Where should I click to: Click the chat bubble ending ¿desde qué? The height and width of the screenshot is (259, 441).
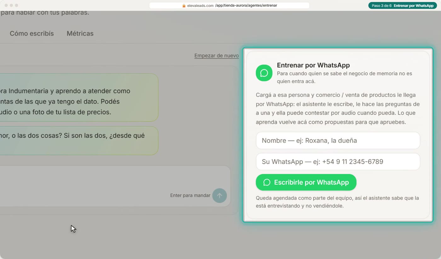79,141
